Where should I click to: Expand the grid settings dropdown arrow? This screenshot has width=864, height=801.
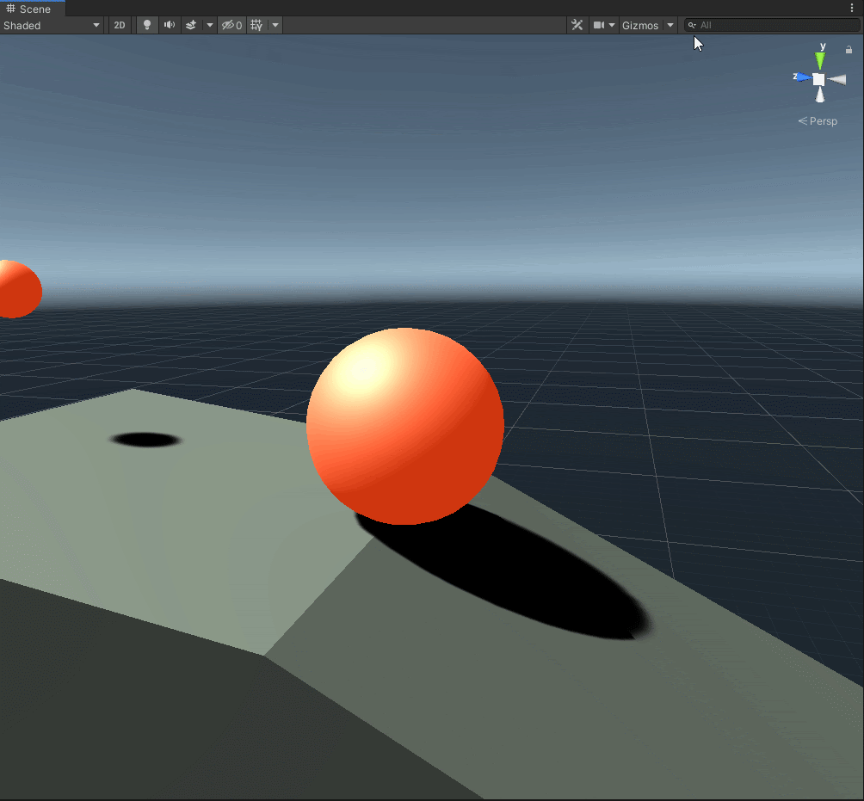click(275, 25)
